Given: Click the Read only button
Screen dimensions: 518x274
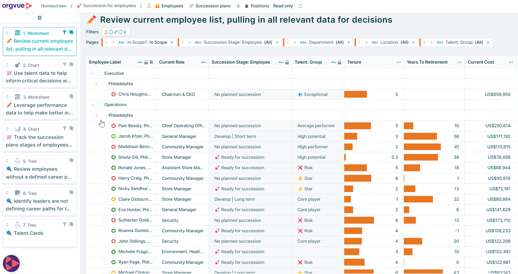Looking at the screenshot, I should [283, 6].
